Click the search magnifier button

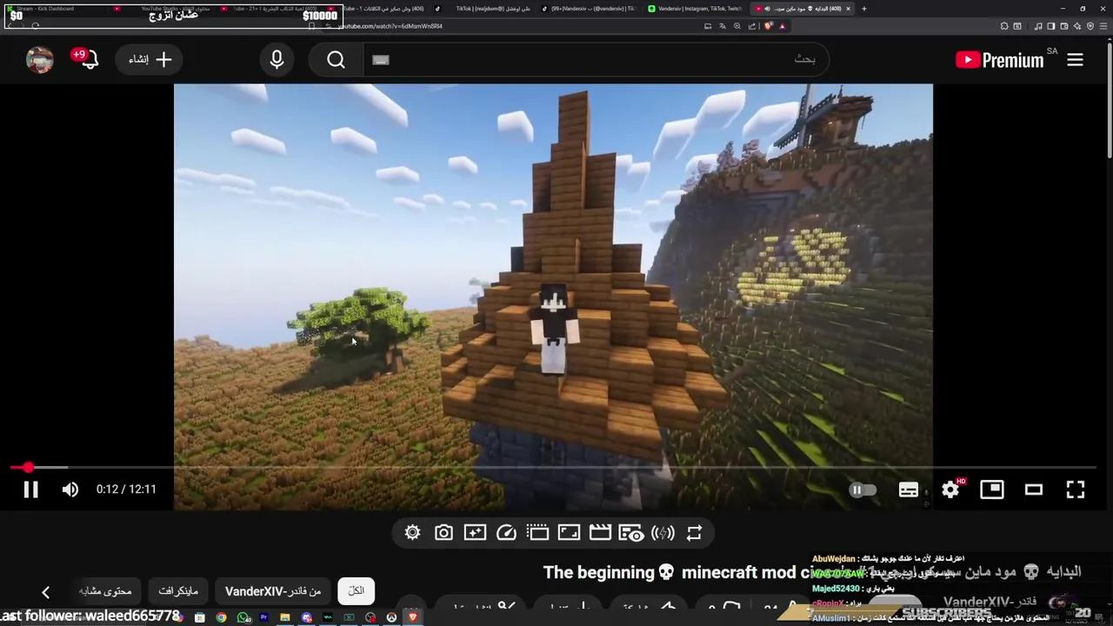[x=337, y=59]
